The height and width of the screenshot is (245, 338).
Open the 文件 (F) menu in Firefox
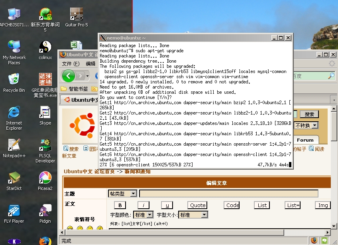pyautogui.click(x=71, y=64)
